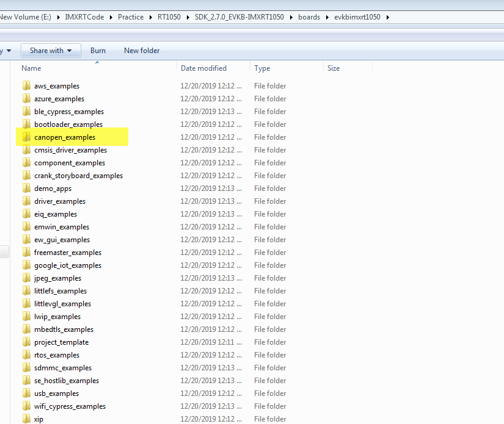Select the 'driver_examples' file name
The image size is (504, 424).
[60, 201]
